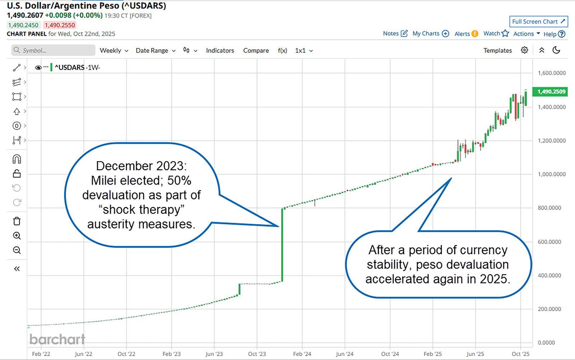Click the Symbol search input field
Image resolution: width=575 pixels, height=360 pixels.
[54, 50]
